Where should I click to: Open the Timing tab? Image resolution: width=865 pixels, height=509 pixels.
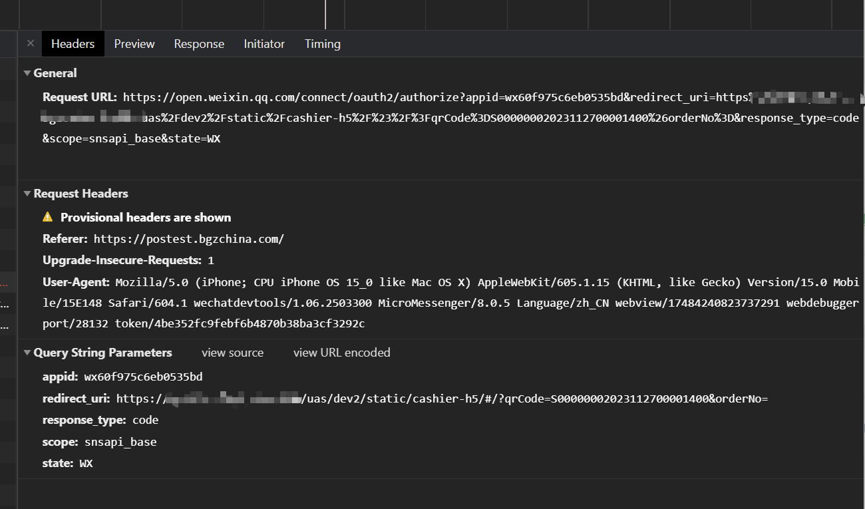pos(323,44)
